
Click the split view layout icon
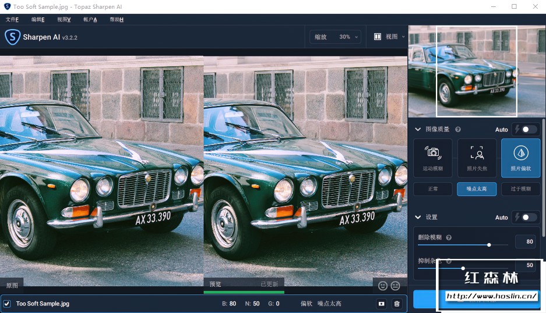[378, 37]
